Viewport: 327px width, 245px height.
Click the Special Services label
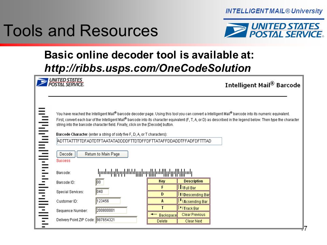[70, 192]
